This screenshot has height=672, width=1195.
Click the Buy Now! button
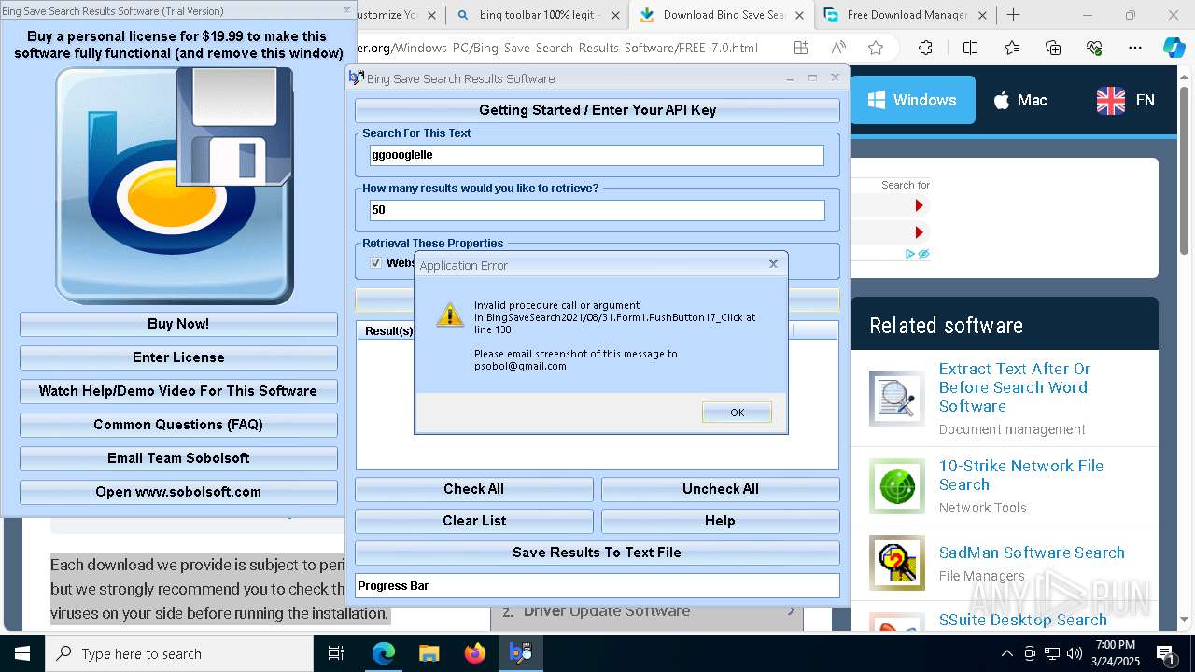[178, 324]
